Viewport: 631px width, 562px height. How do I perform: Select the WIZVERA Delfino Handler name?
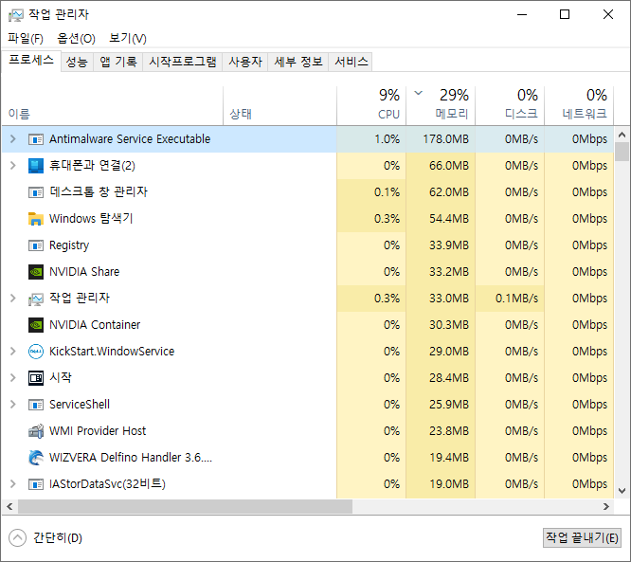click(x=131, y=458)
